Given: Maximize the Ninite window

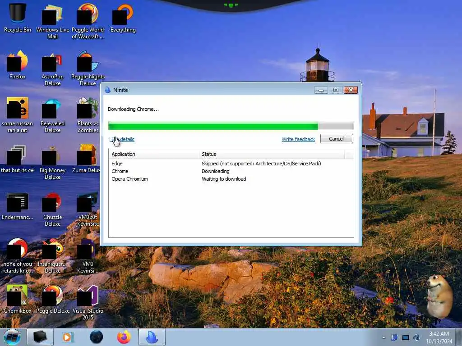Looking at the screenshot, I should 336,90.
